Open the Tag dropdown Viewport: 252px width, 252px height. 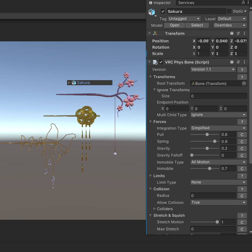point(184,19)
